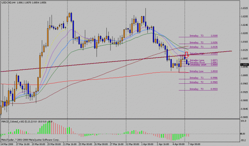Select the Intraday High 1.0103 label
Screen dimensions: 249x146
[204, 54]
